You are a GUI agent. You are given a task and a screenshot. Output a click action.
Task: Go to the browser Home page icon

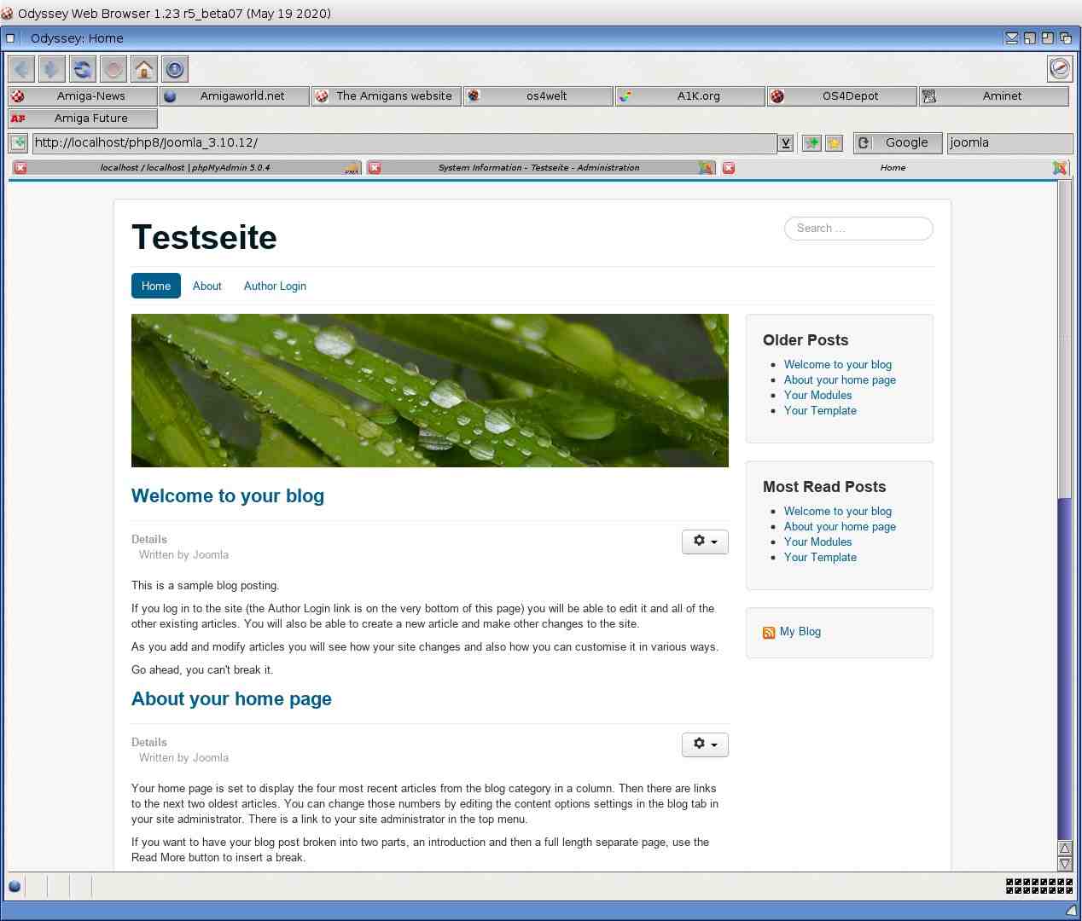coord(144,69)
